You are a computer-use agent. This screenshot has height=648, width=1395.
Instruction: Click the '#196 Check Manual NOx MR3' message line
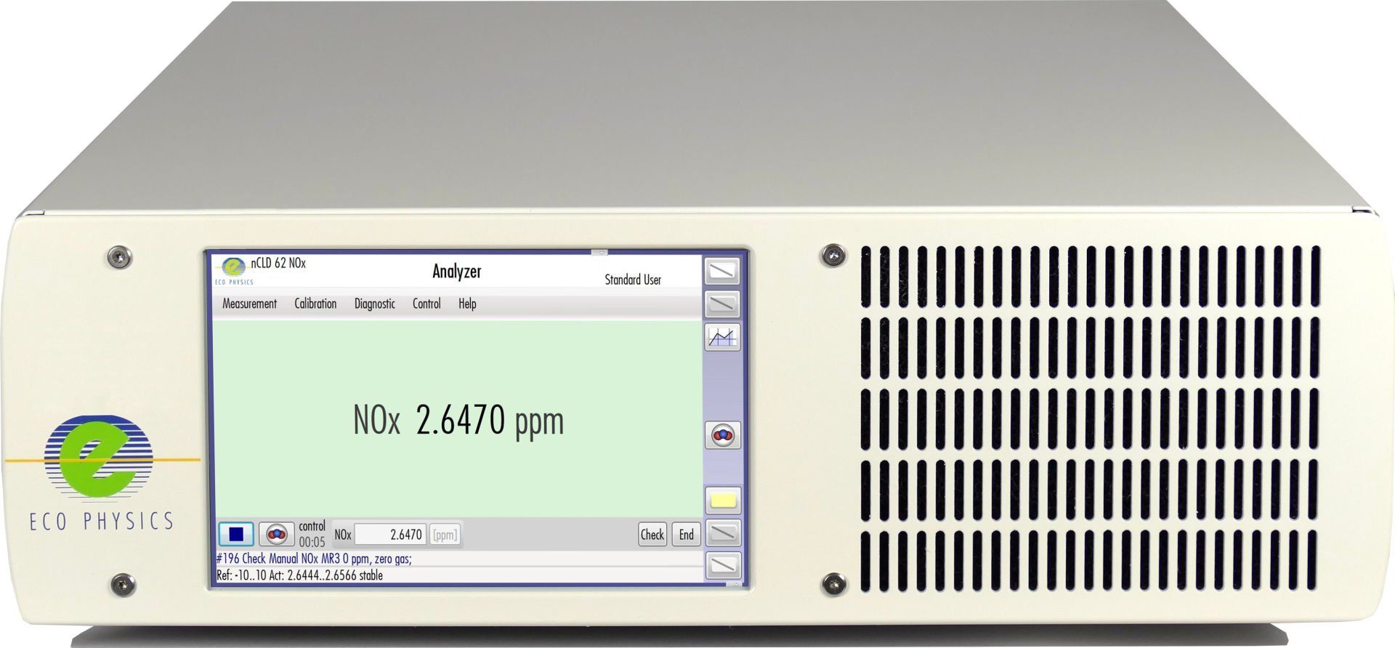(x=314, y=559)
